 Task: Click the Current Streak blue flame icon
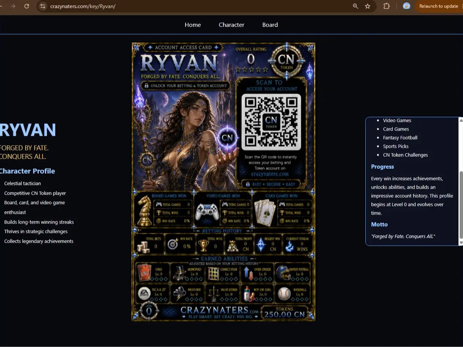[x=290, y=246]
